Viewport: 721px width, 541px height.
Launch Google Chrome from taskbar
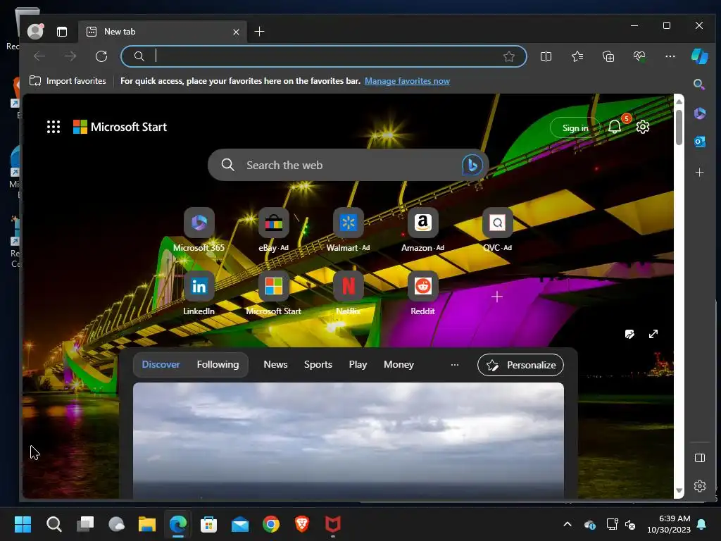tap(271, 524)
